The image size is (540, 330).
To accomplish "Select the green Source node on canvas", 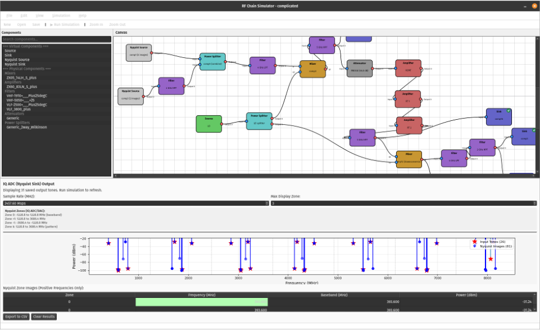I will [209, 124].
